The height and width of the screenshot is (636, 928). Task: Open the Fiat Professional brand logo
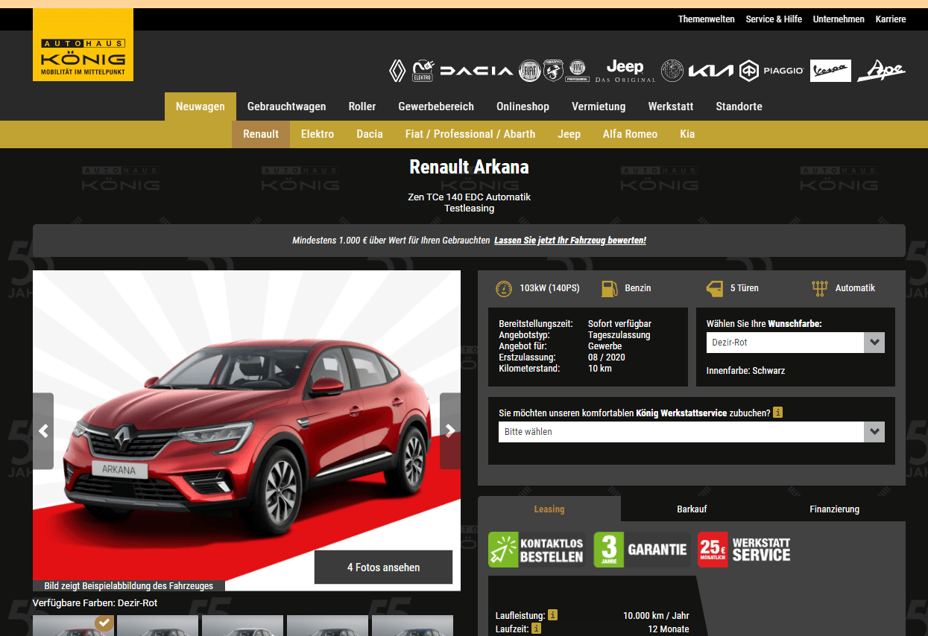577,71
